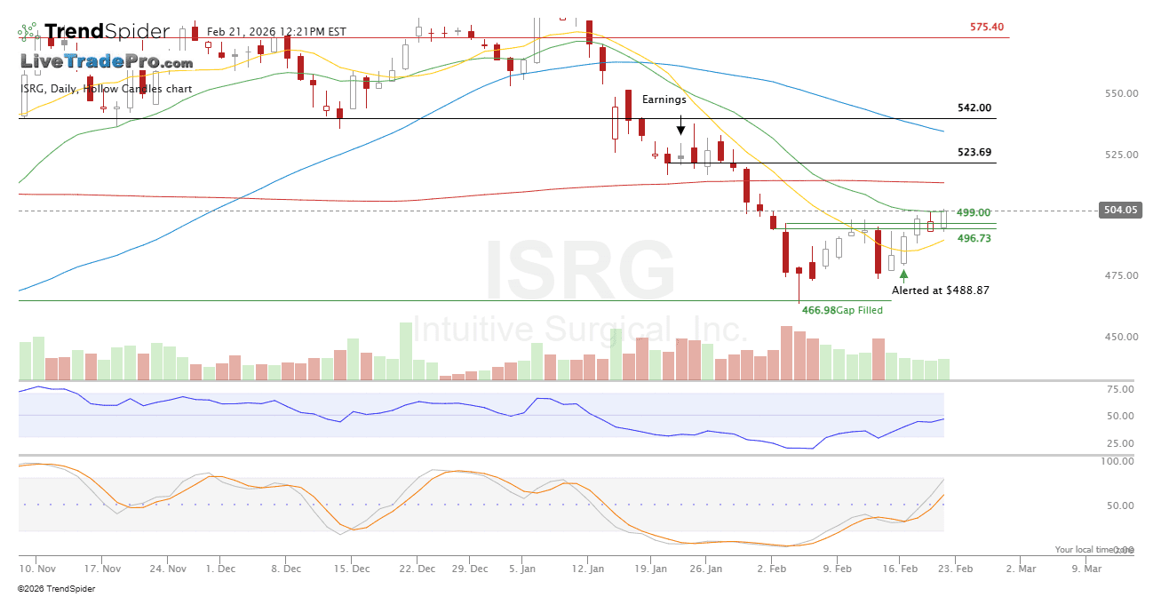This screenshot has width=1161, height=597.
Task: Click the 'Earnings' text annotation
Action: 664,99
